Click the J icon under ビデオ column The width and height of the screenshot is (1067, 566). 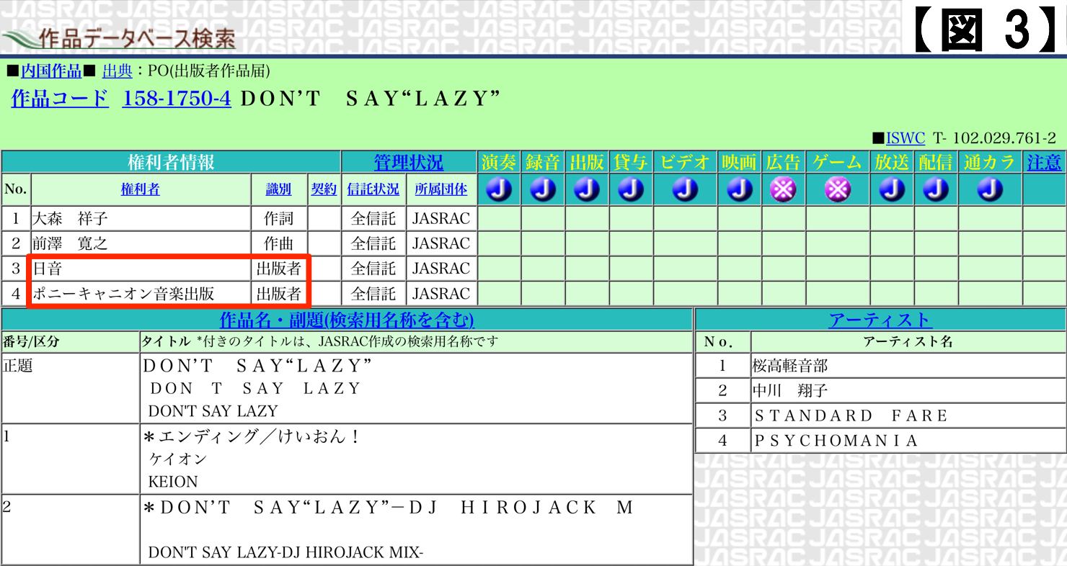coord(685,189)
